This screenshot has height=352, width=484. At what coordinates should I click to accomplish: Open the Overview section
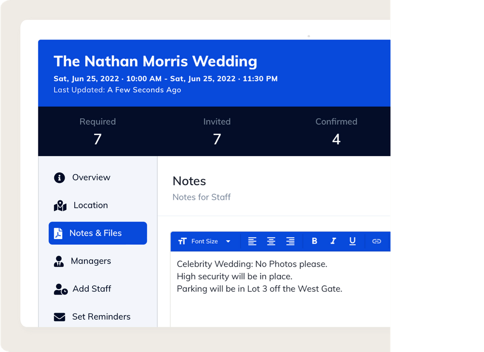pyautogui.click(x=91, y=178)
